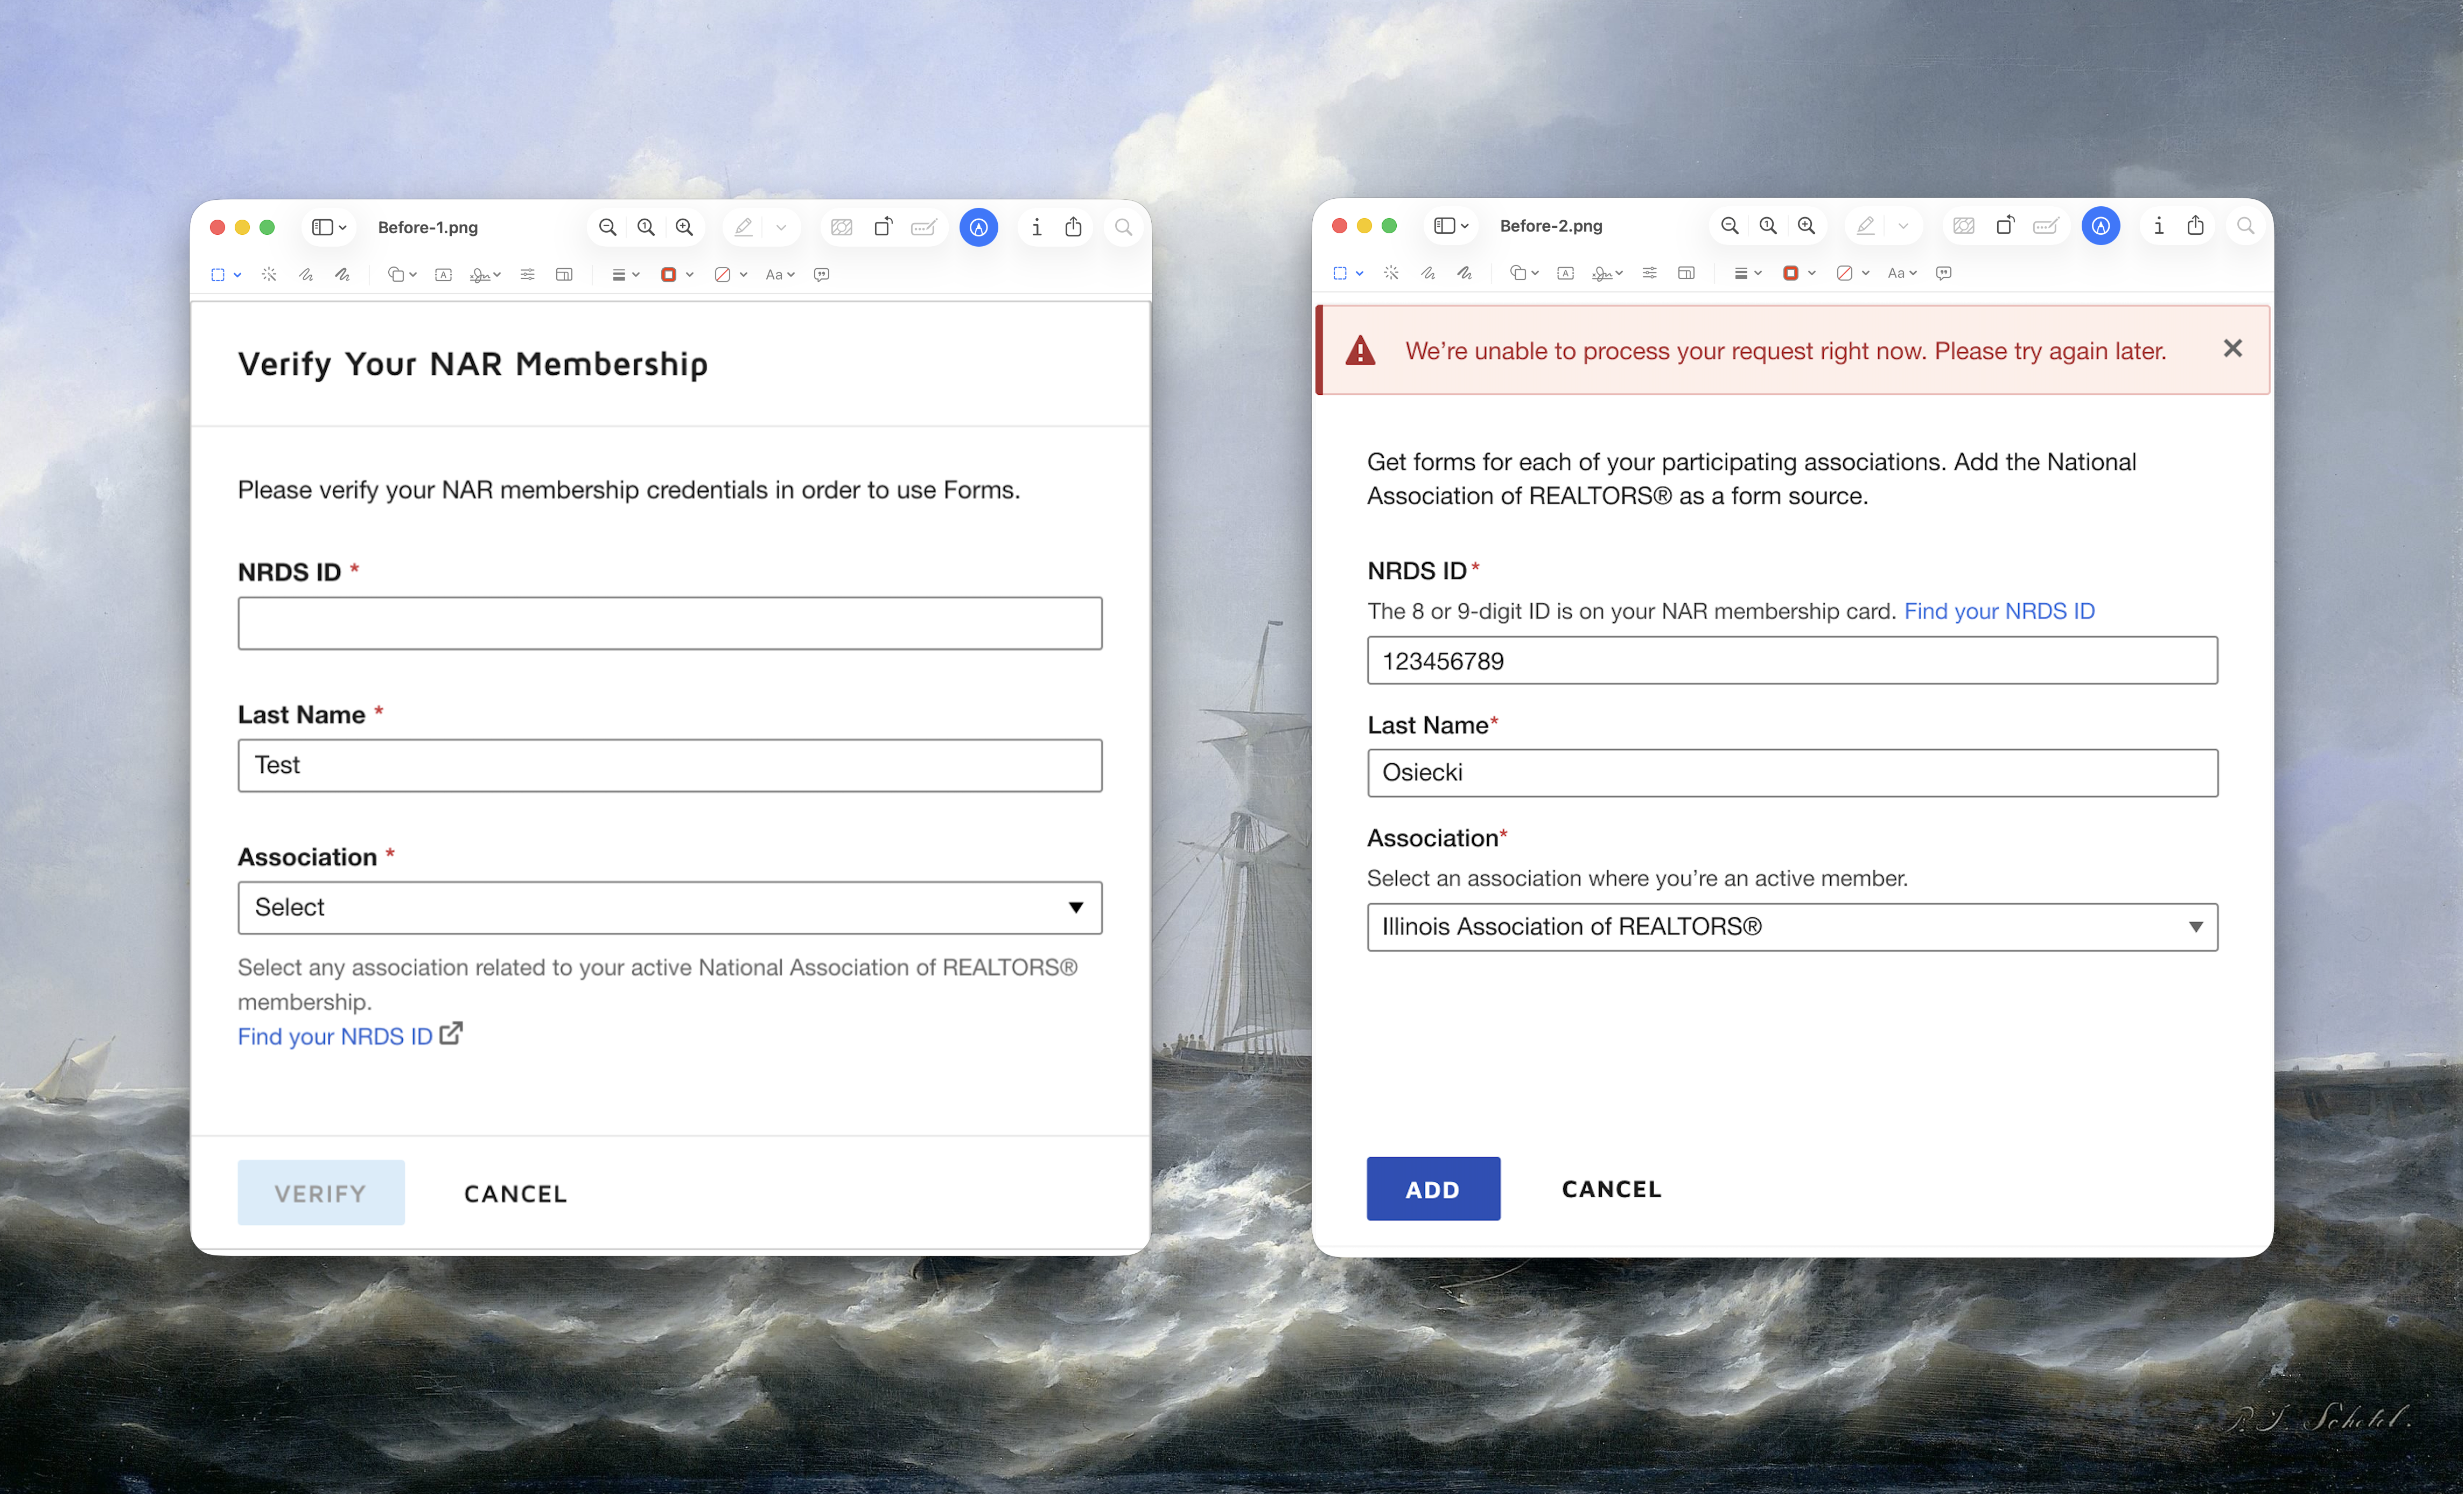
Task: Open Find your NRDS ID link beside membership card text
Action: 1999,611
